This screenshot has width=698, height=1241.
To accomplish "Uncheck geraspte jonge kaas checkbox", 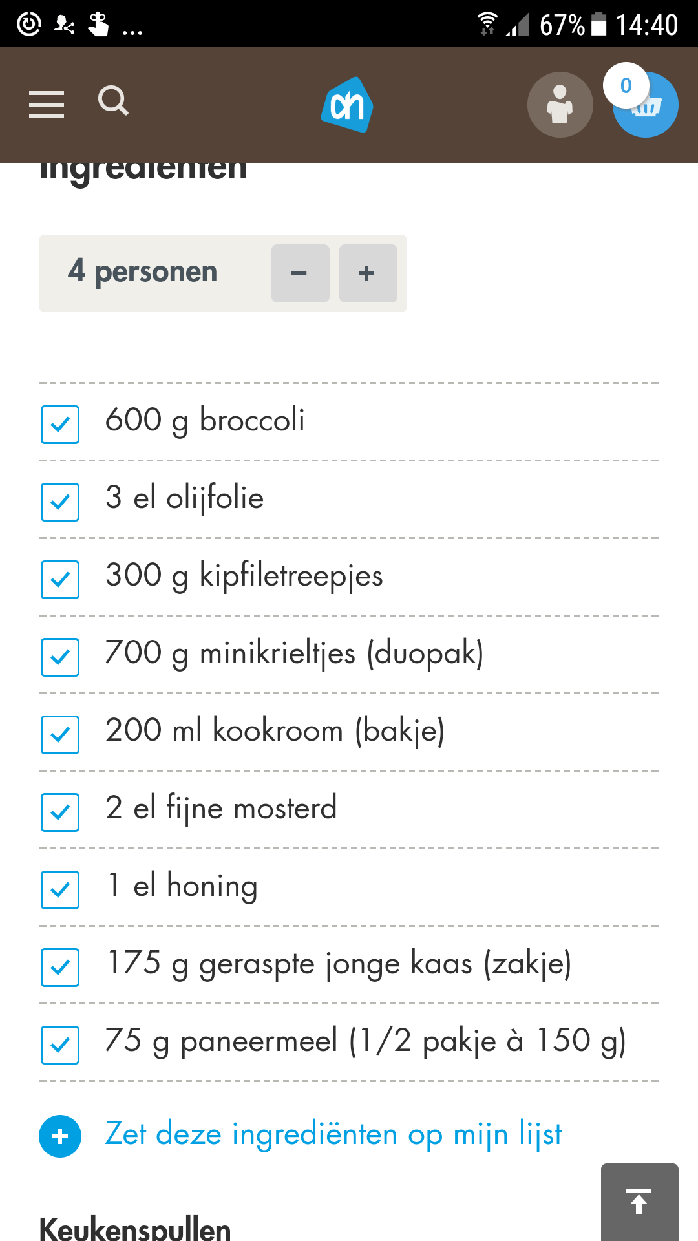I will click(x=60, y=968).
